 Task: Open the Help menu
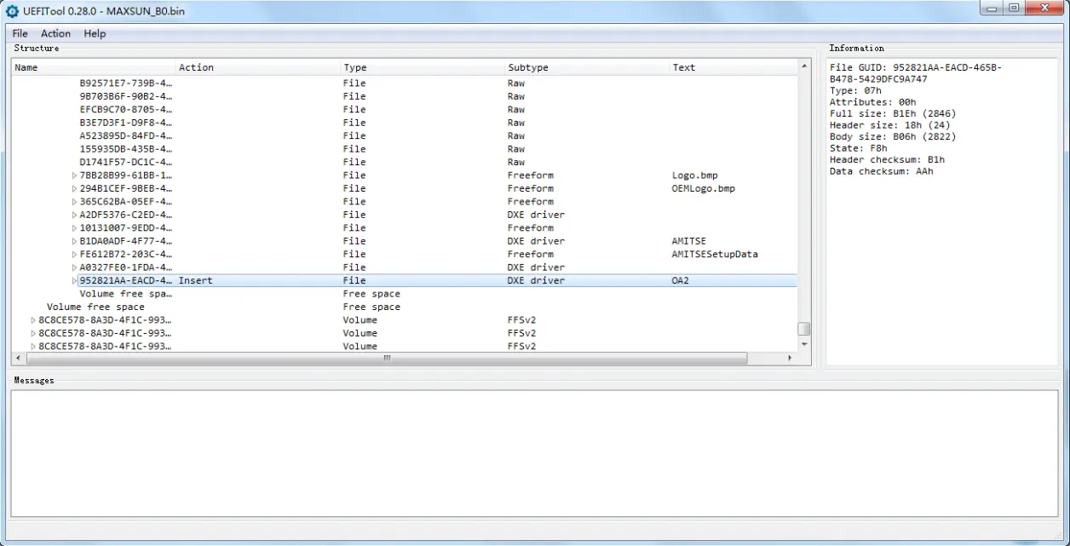[95, 33]
